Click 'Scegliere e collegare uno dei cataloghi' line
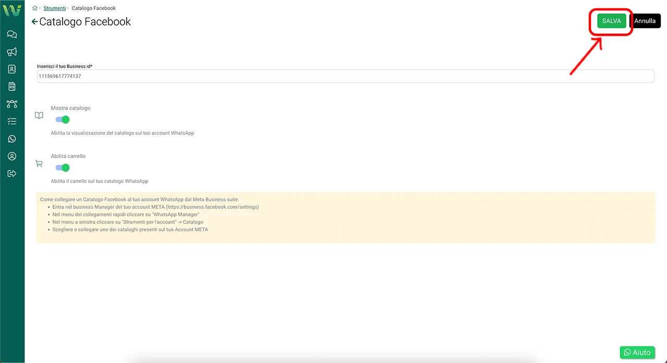 (x=130, y=229)
